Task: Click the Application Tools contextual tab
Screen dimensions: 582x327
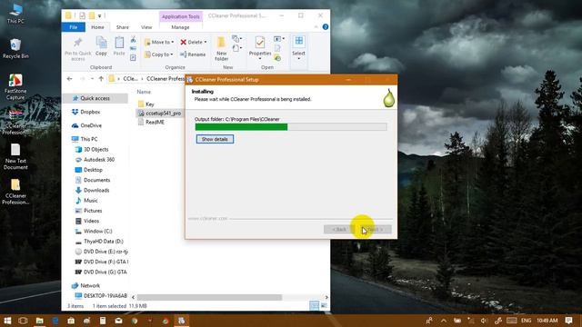Action: coord(181,16)
